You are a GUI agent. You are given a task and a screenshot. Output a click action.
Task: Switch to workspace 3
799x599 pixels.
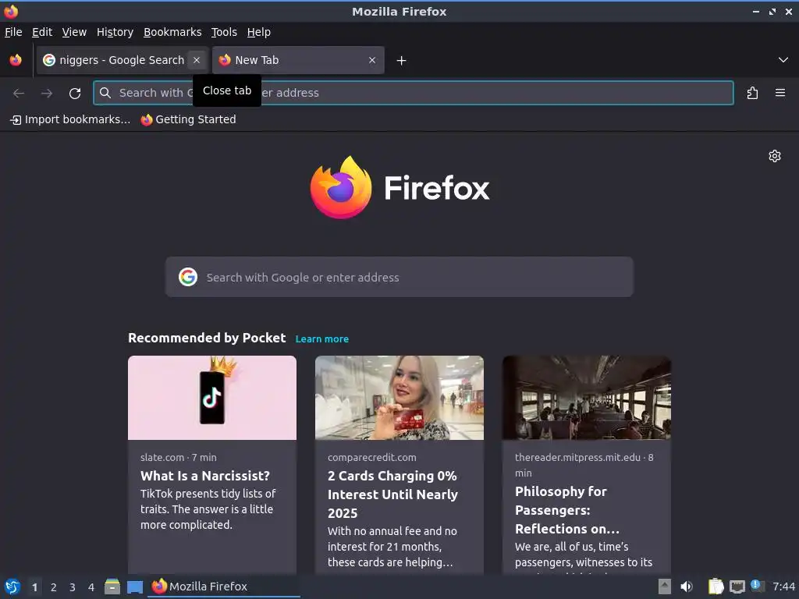click(x=73, y=587)
